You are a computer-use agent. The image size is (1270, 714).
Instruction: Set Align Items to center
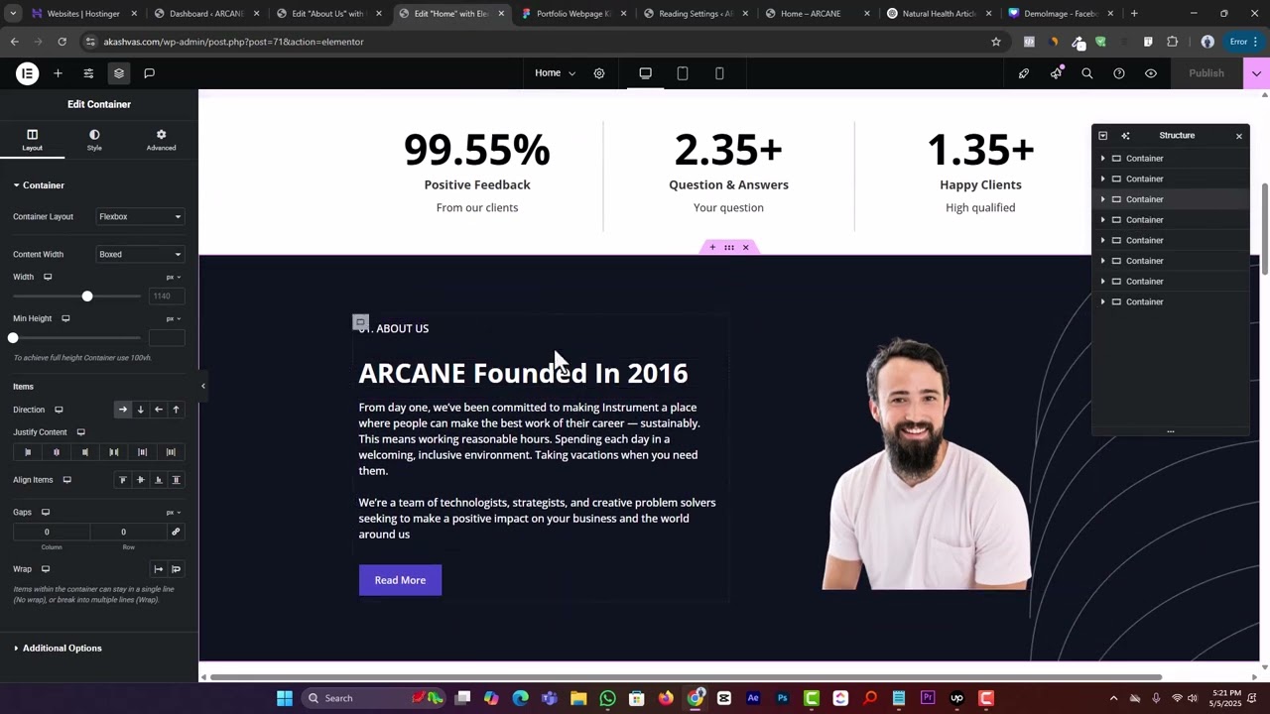coord(141,480)
